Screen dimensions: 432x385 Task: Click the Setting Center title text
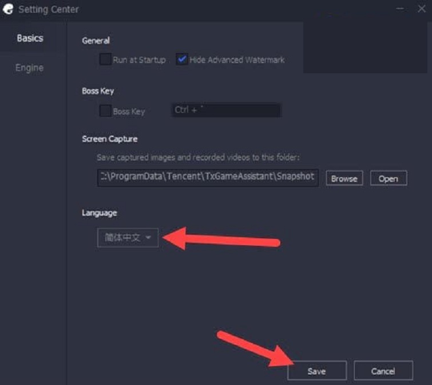point(49,10)
